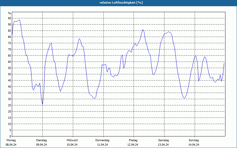
Task: Click the 'Sonntag' day label
Action: pos(194,140)
